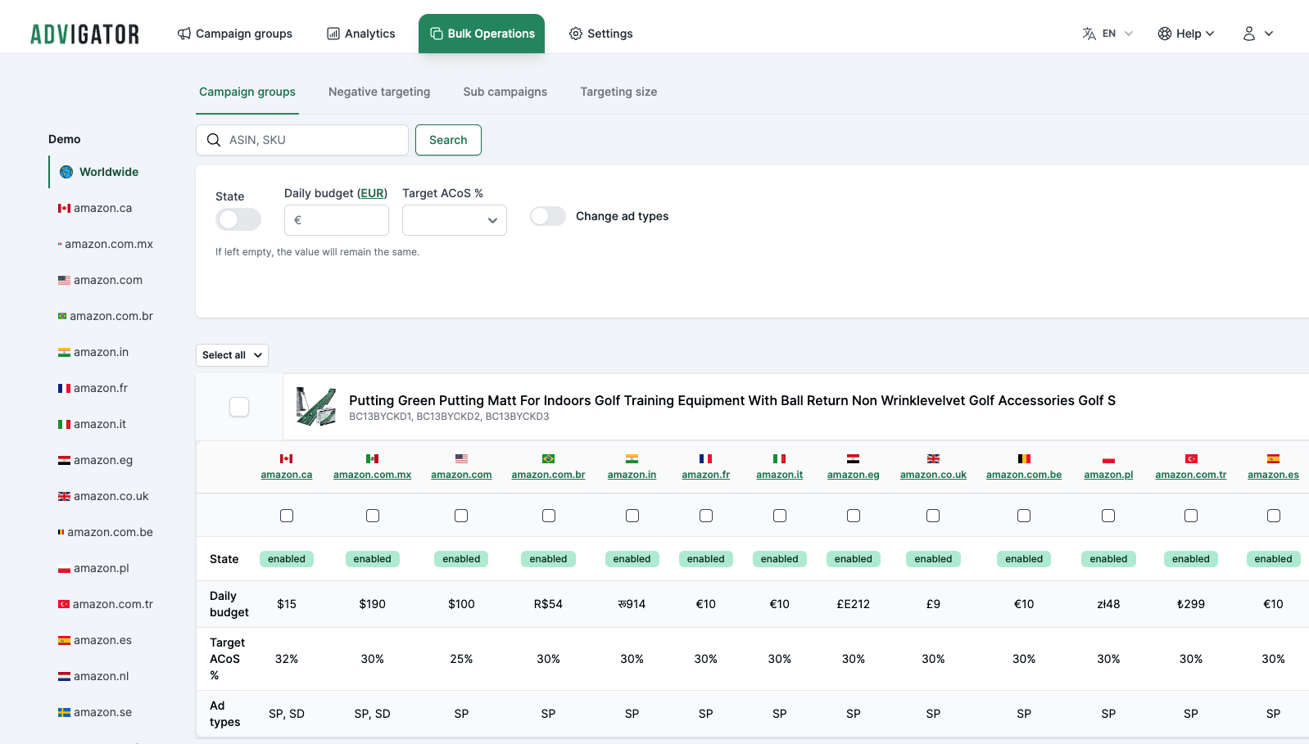
Task: Check the amazon.in column checkbox
Action: [632, 516]
